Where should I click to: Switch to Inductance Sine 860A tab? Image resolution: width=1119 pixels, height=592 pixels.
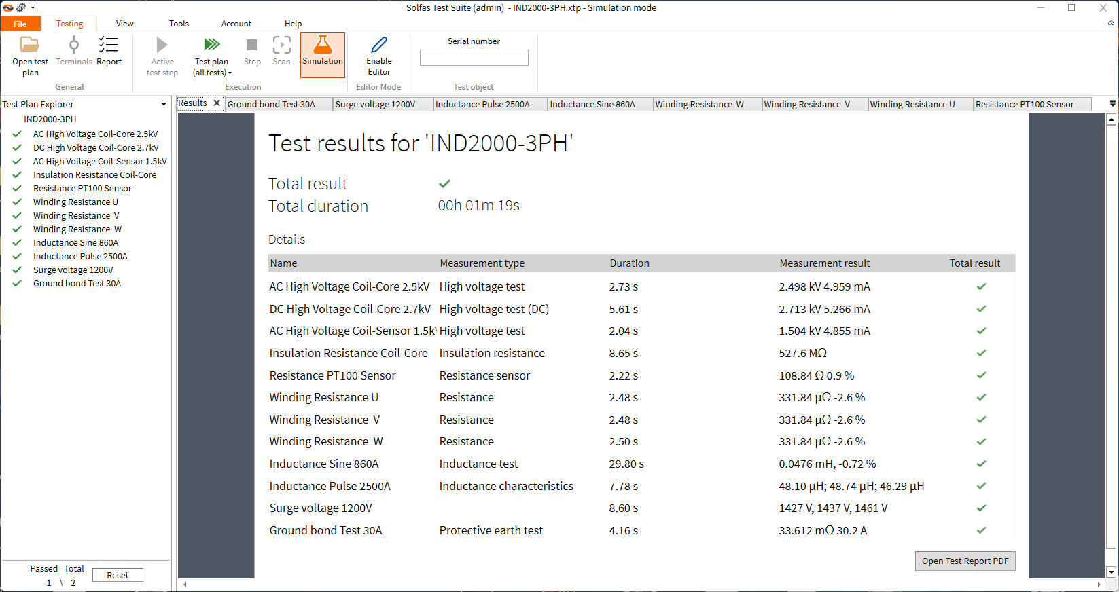click(x=600, y=104)
